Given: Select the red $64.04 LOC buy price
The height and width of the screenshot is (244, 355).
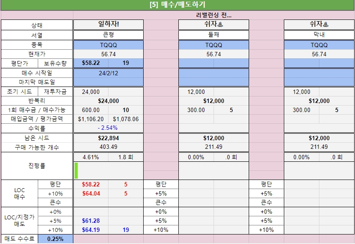Looking at the screenshot, I should tap(91, 193).
